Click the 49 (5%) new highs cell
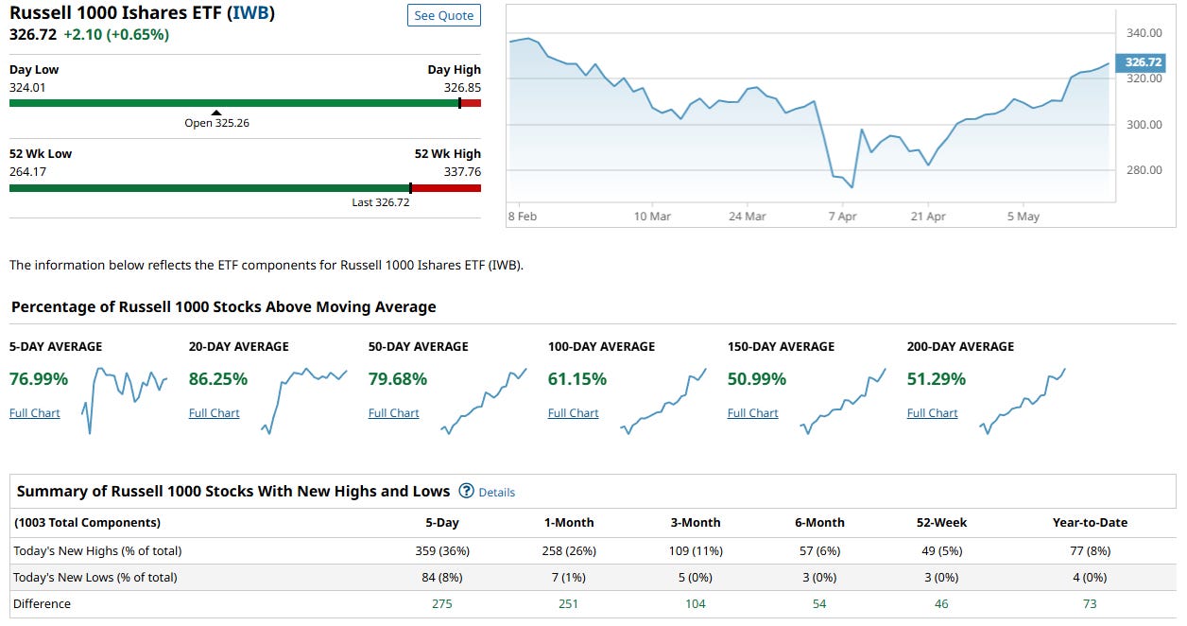 point(942,551)
